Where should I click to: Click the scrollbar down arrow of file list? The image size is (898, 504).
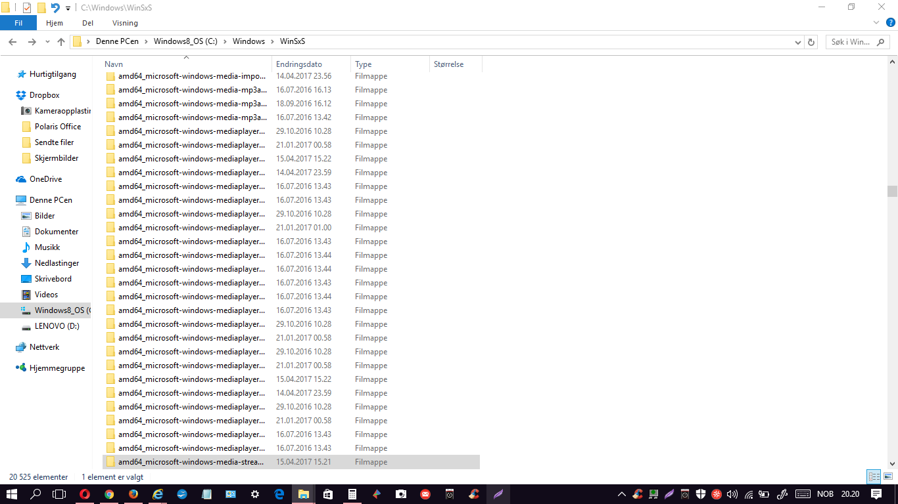point(892,463)
